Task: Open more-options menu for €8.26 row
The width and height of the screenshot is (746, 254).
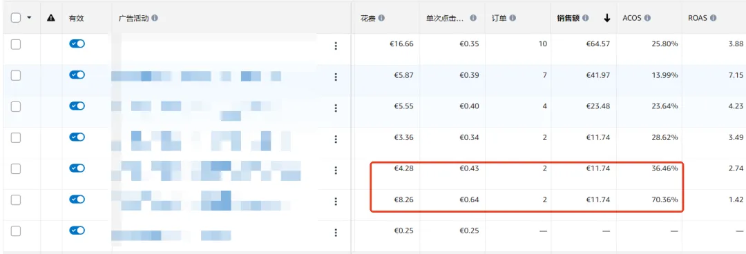Action: click(x=336, y=202)
